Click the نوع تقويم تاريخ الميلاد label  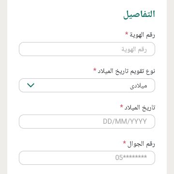(x=127, y=71)
